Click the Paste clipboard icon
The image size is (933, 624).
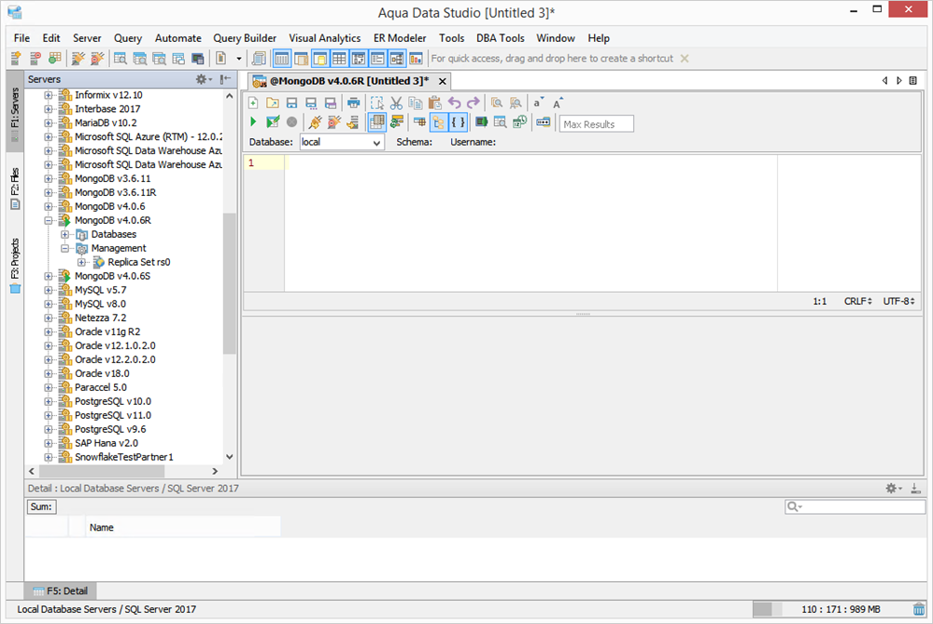click(435, 103)
